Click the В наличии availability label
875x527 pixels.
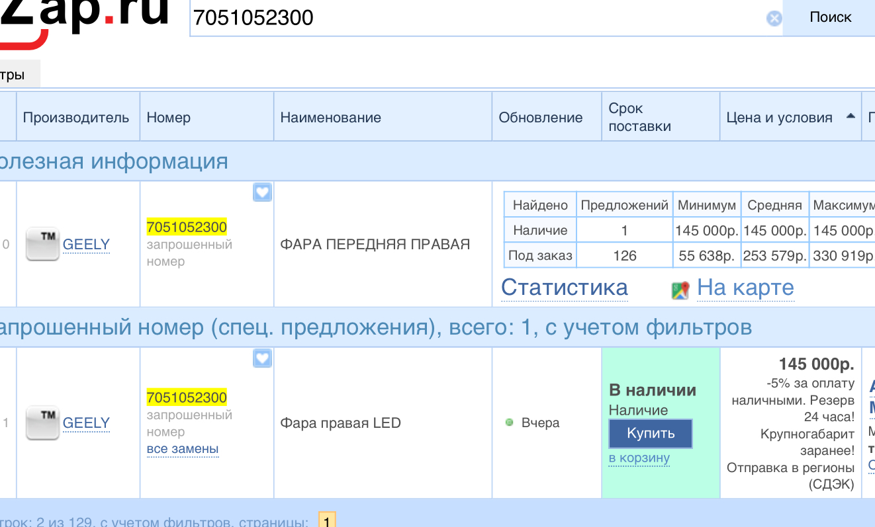point(653,390)
